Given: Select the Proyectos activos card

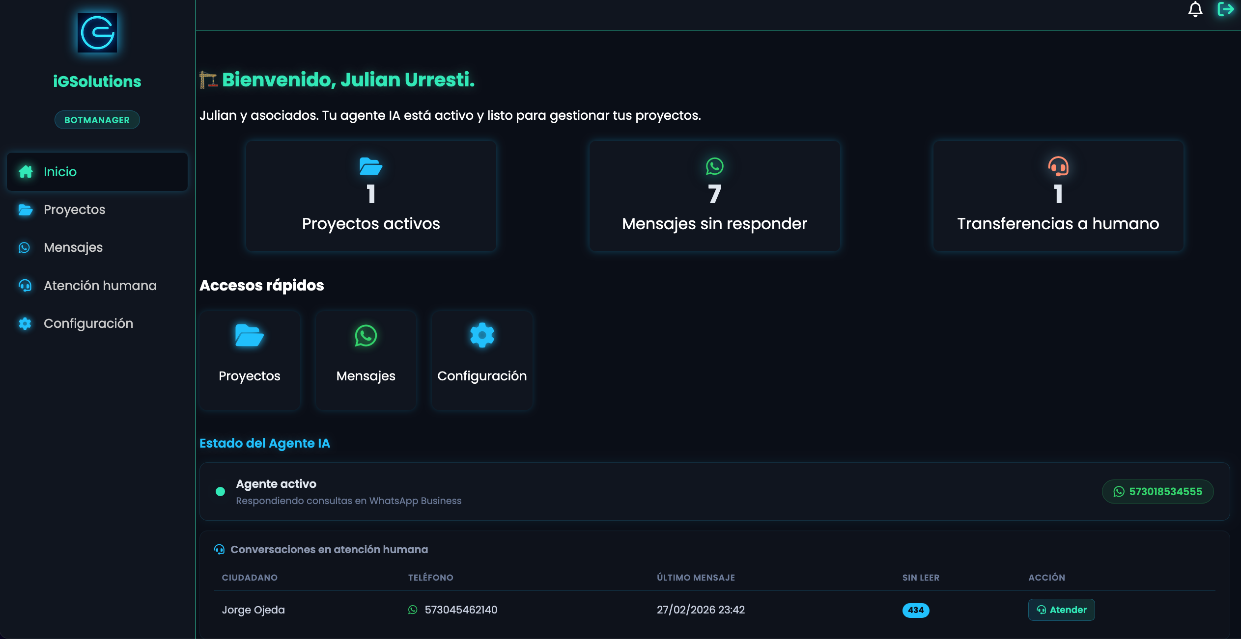Looking at the screenshot, I should click(371, 196).
